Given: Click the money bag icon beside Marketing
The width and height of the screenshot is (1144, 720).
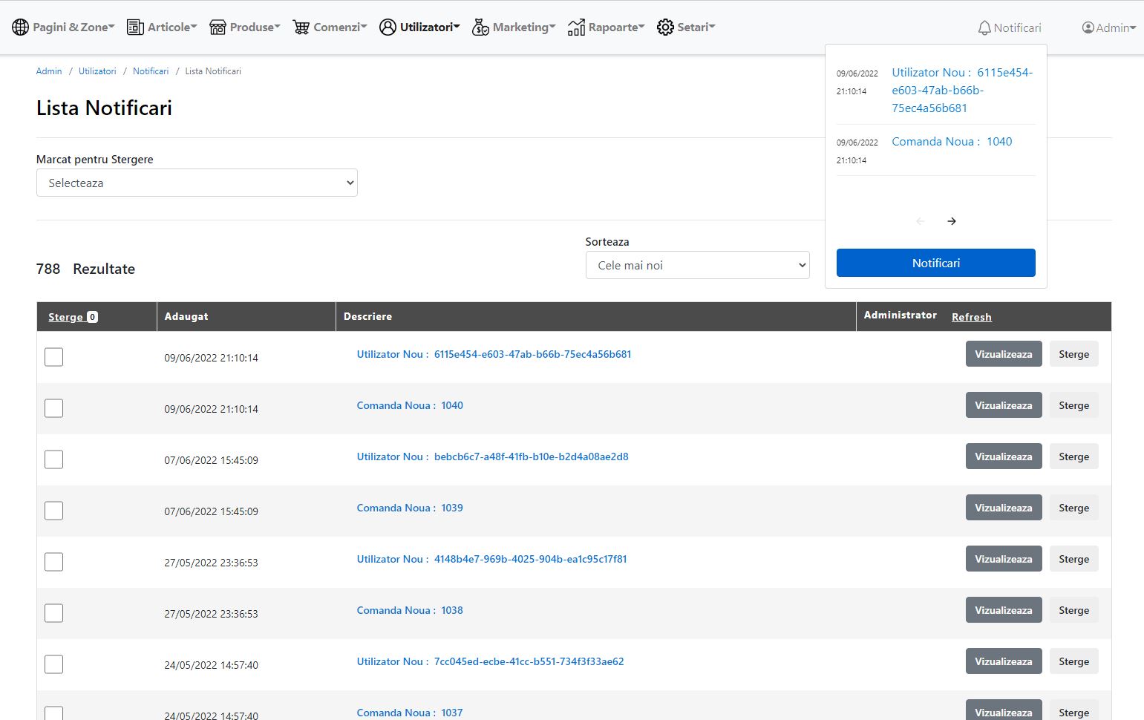Looking at the screenshot, I should (x=480, y=27).
